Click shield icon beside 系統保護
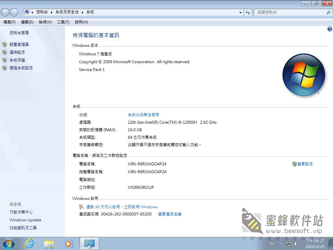Image resolution: width=333 pixels, height=250 pixels. 5,60
